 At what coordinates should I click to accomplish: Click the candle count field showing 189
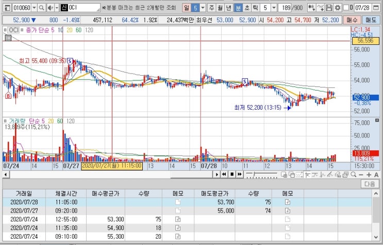point(286,8)
